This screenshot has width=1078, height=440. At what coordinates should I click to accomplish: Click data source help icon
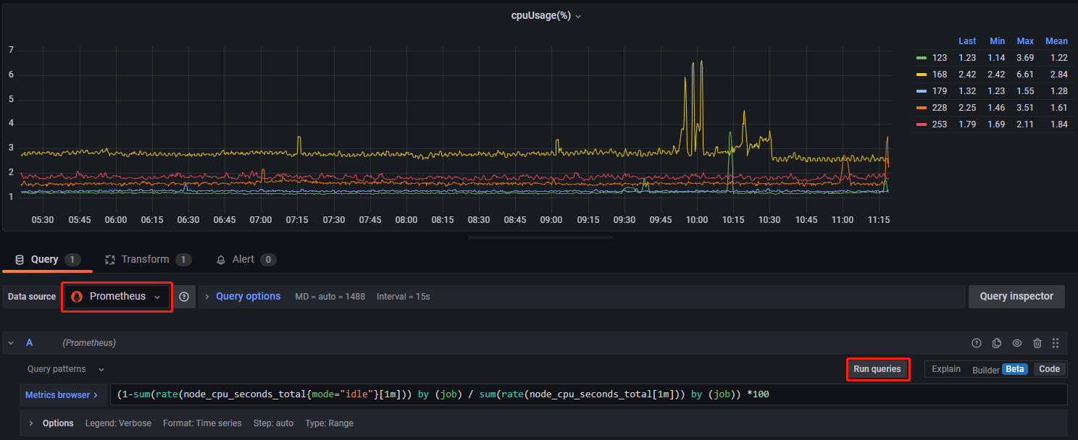click(x=184, y=297)
